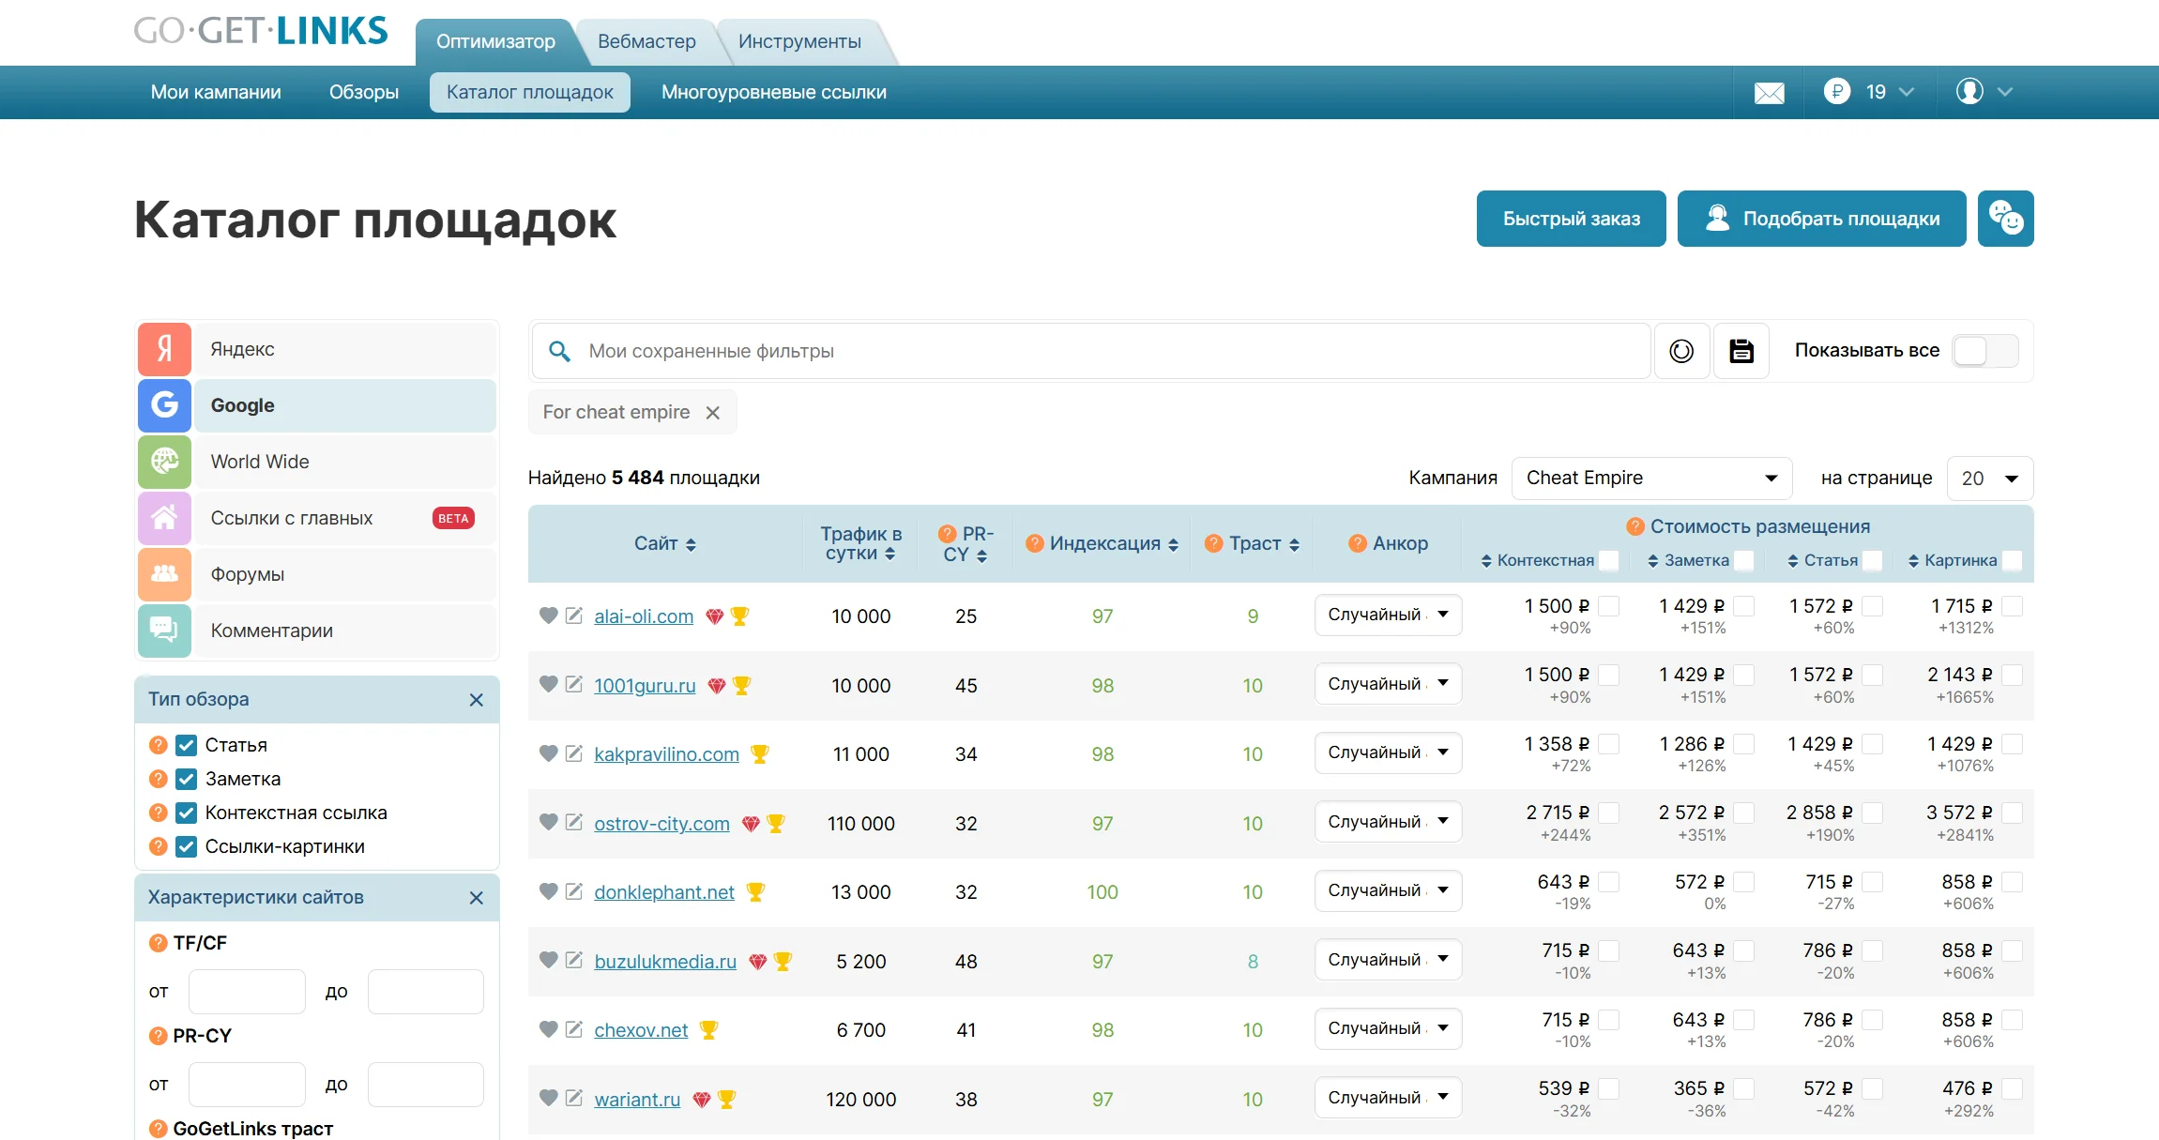The height and width of the screenshot is (1140, 2159).
Task: Open the envelope messages icon
Action: coord(1769,93)
